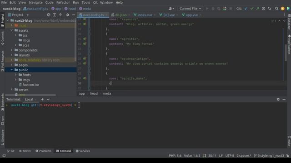The image size is (291, 163).
Task: Collapse all in Project panel
Action: click(x=60, y=15)
